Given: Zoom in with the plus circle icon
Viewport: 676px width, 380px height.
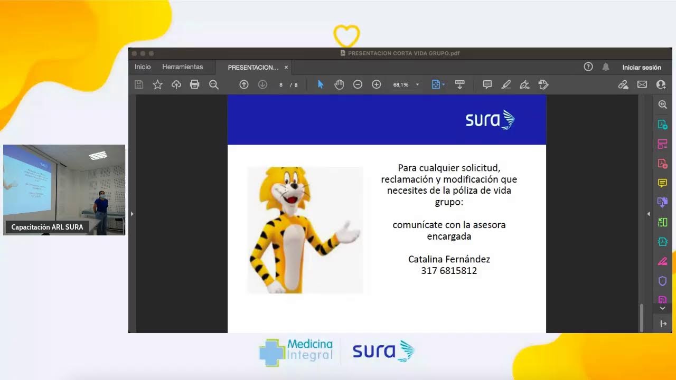Looking at the screenshot, I should 377,84.
